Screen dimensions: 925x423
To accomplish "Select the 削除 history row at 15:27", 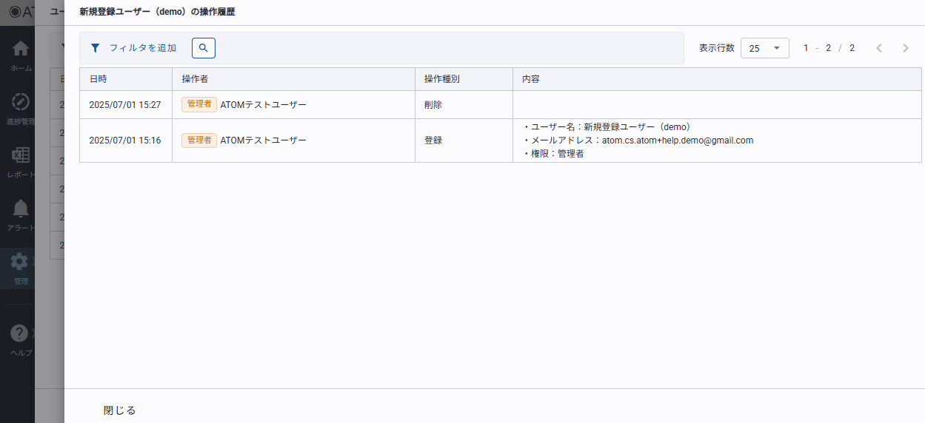I will click(433, 105).
